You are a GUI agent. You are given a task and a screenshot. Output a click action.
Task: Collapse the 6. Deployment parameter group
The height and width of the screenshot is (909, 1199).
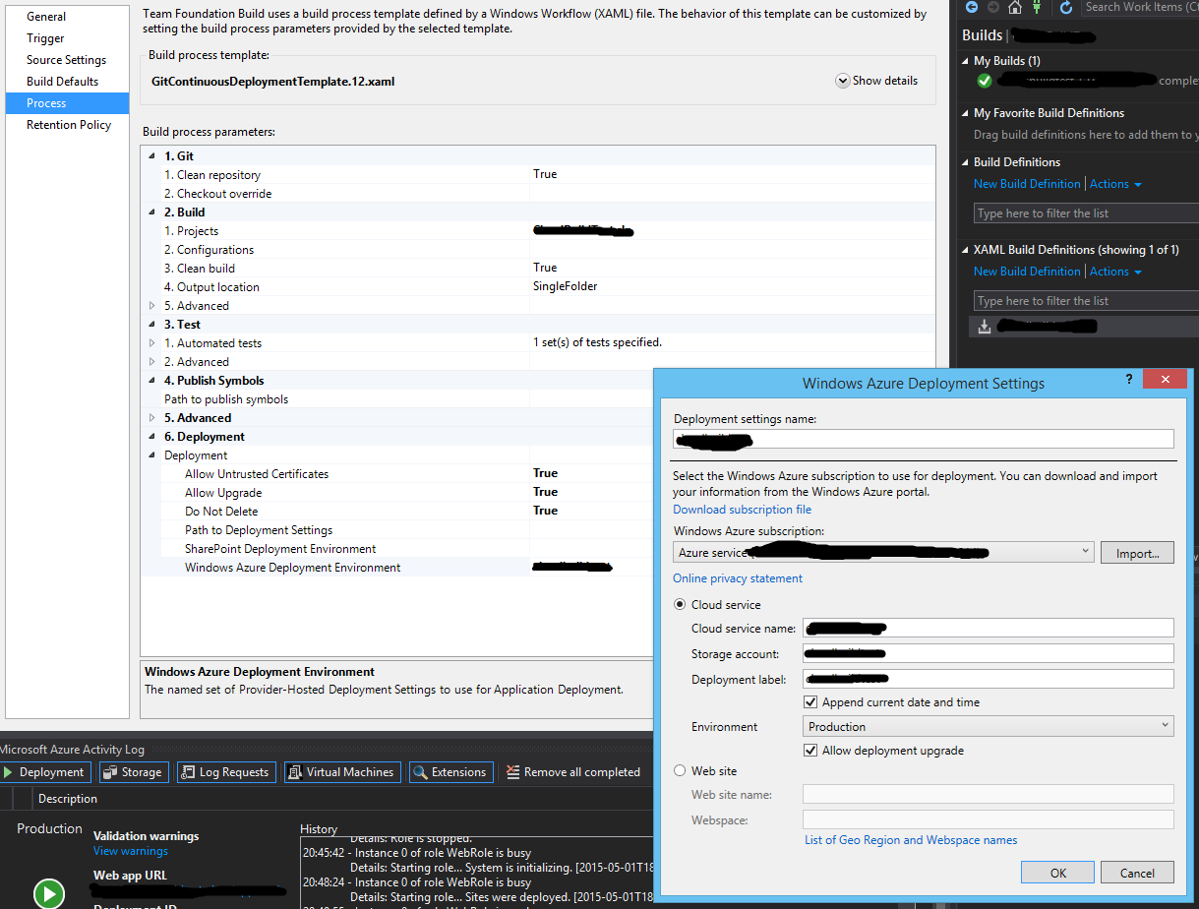151,437
